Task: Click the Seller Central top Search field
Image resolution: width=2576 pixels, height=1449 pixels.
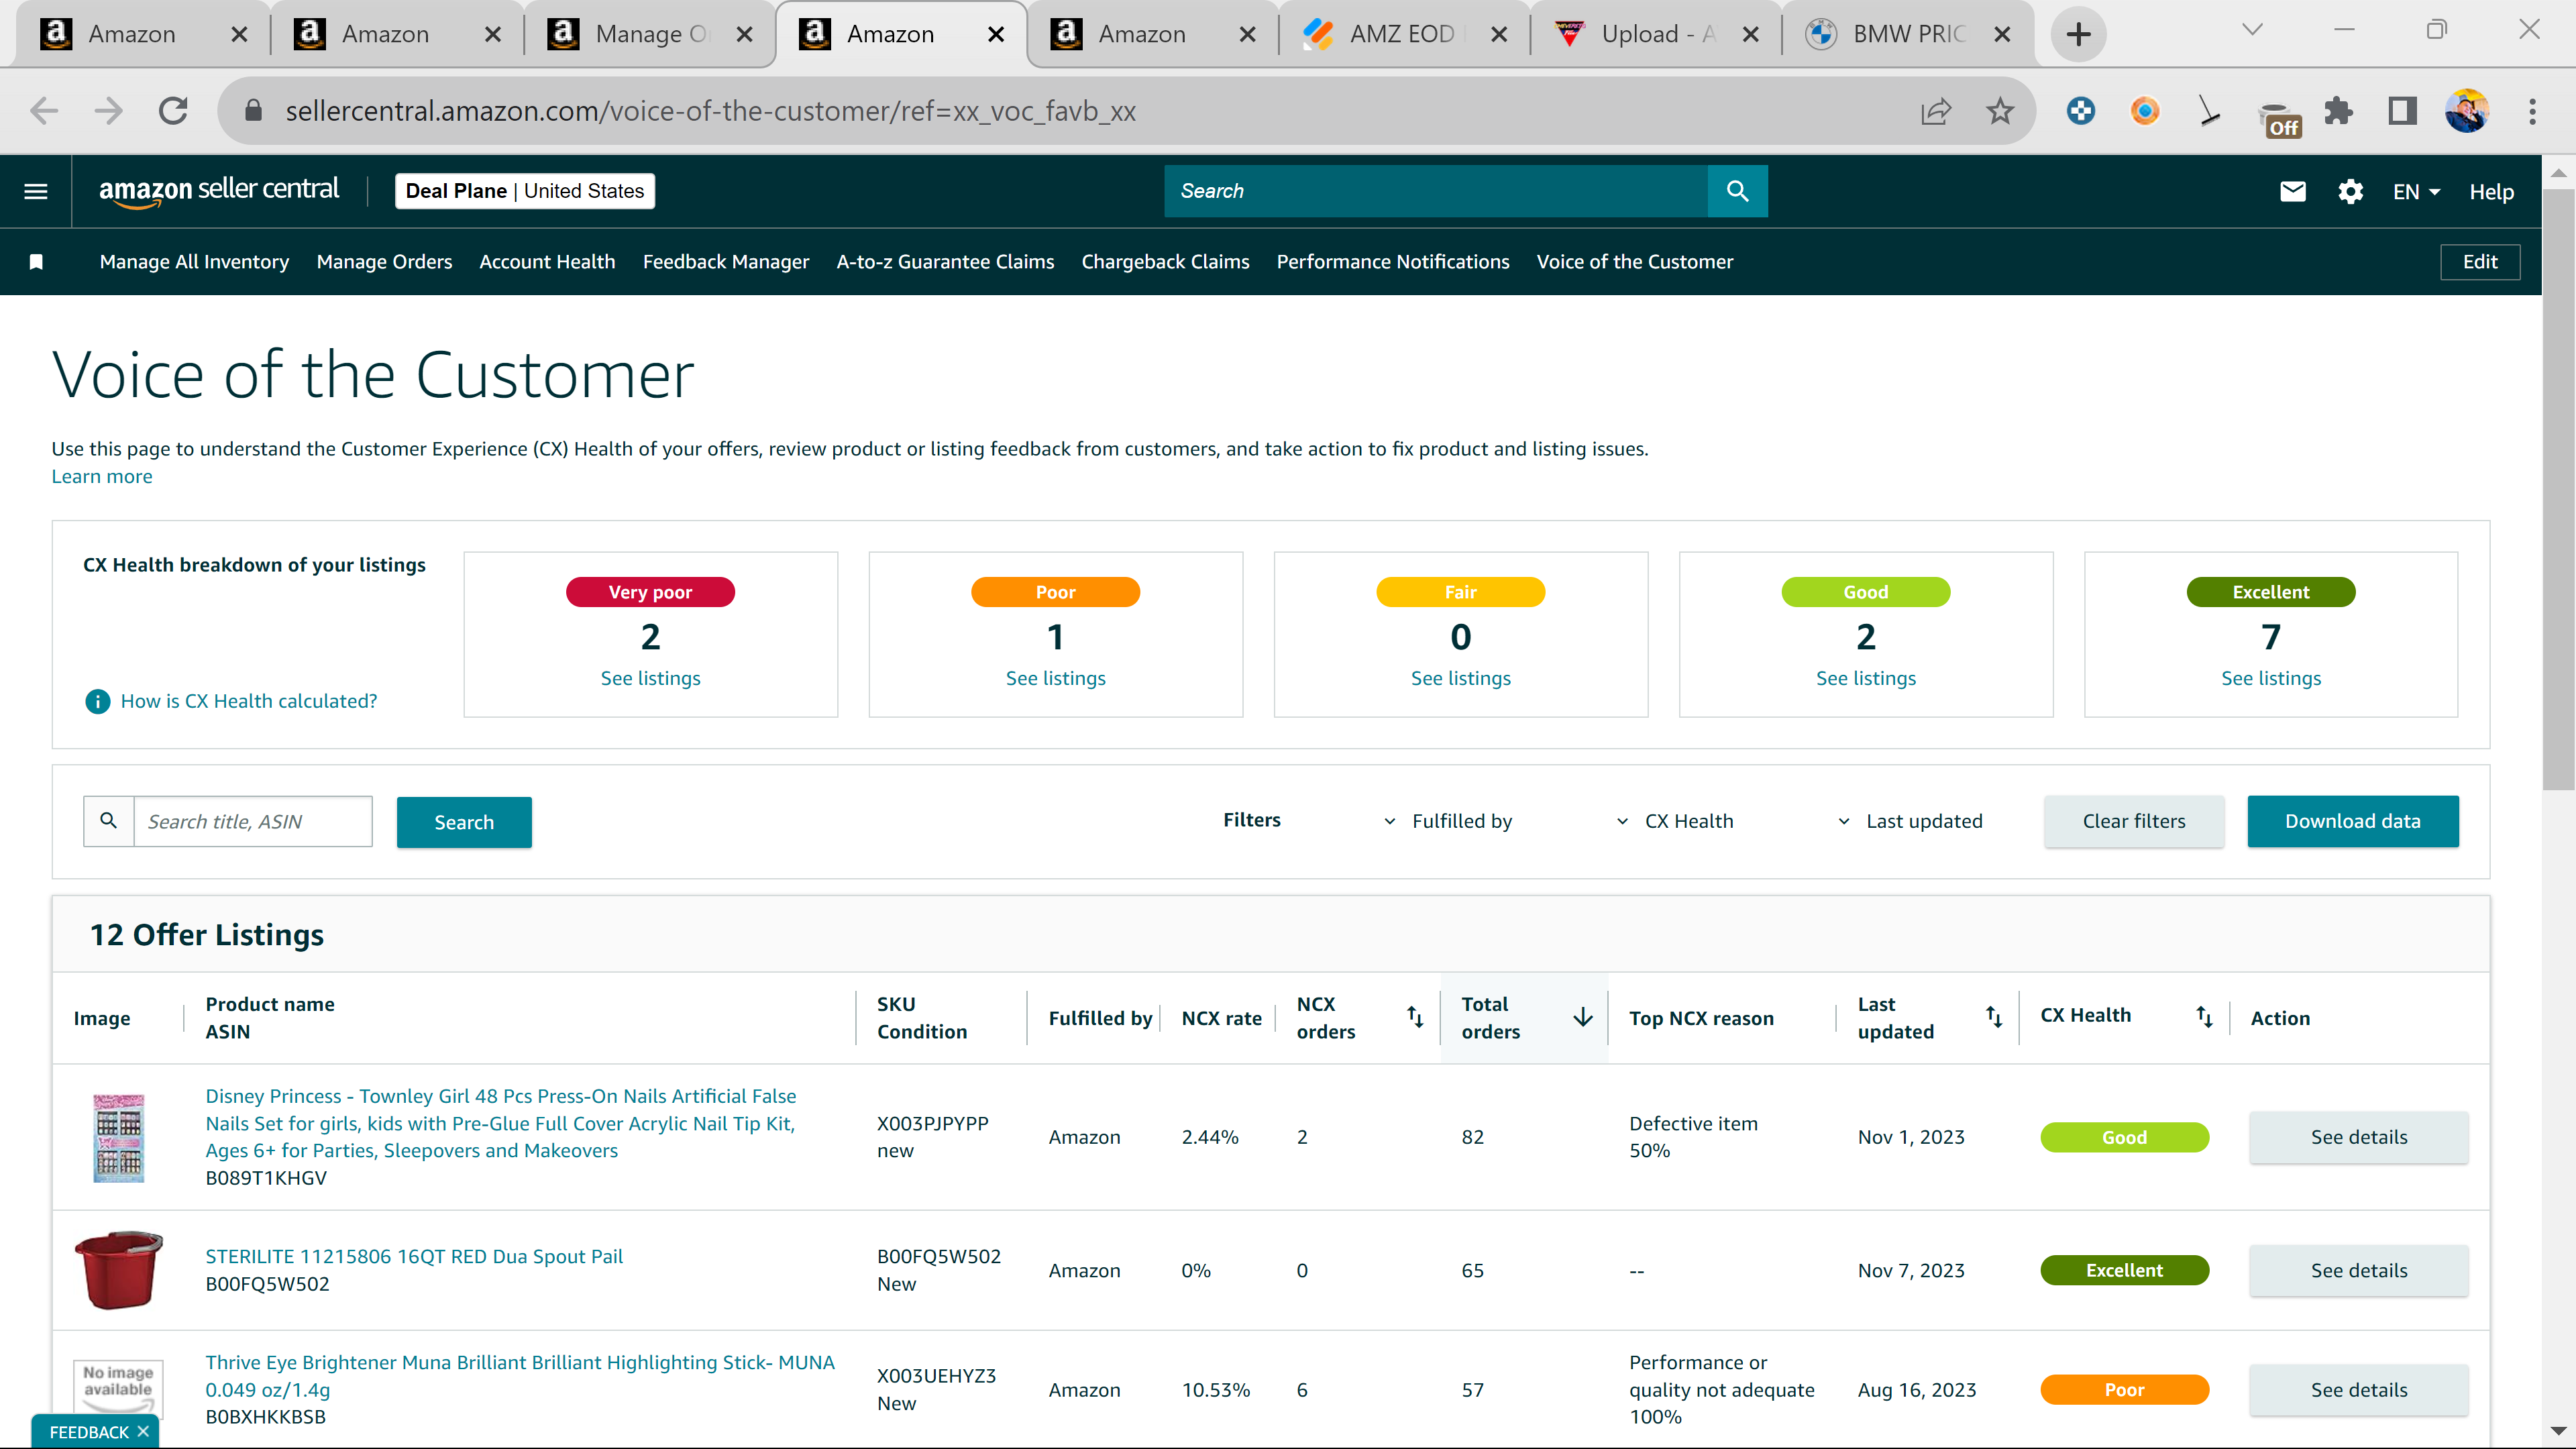Action: pyautogui.click(x=1436, y=191)
